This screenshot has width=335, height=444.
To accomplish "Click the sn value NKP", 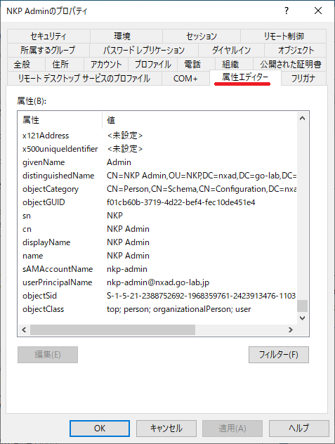I will (114, 216).
